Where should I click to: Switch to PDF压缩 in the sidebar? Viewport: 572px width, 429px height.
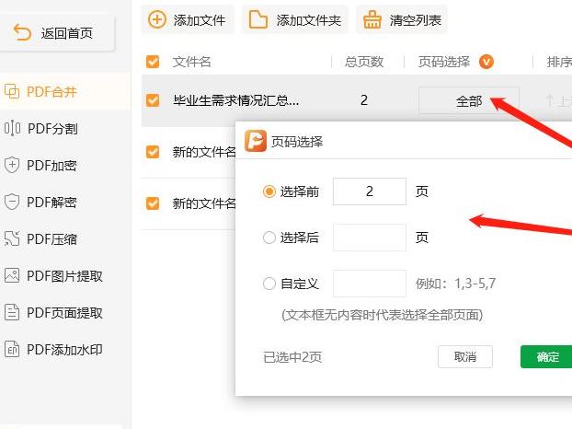point(65,239)
